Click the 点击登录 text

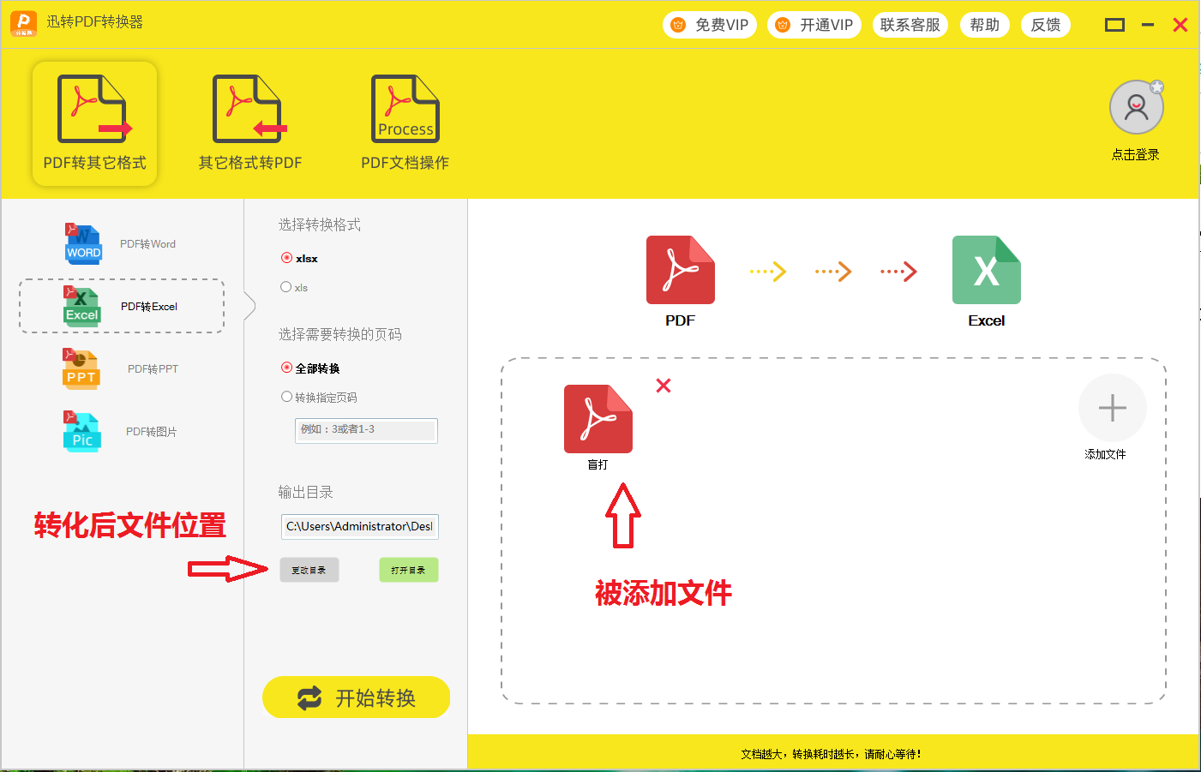point(1136,154)
